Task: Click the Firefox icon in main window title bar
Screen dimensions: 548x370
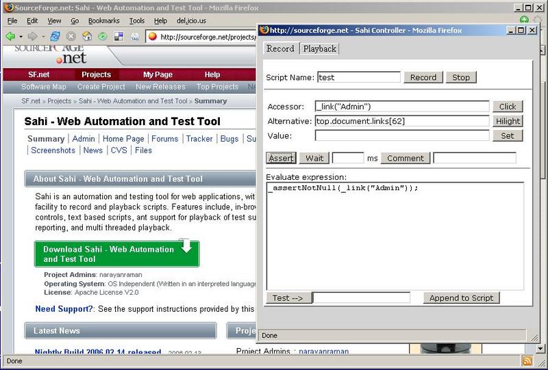Action: (x=9, y=8)
